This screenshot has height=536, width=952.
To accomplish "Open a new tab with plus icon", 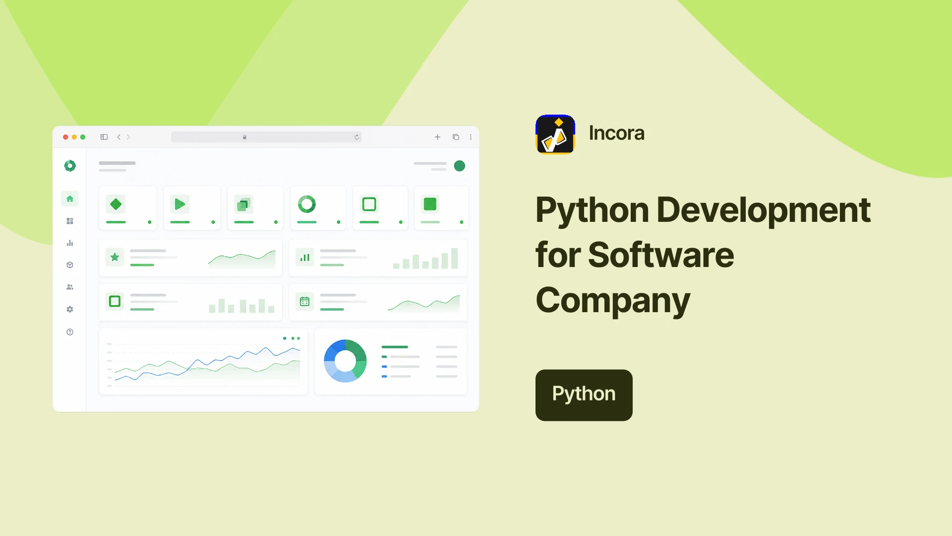I will (437, 137).
